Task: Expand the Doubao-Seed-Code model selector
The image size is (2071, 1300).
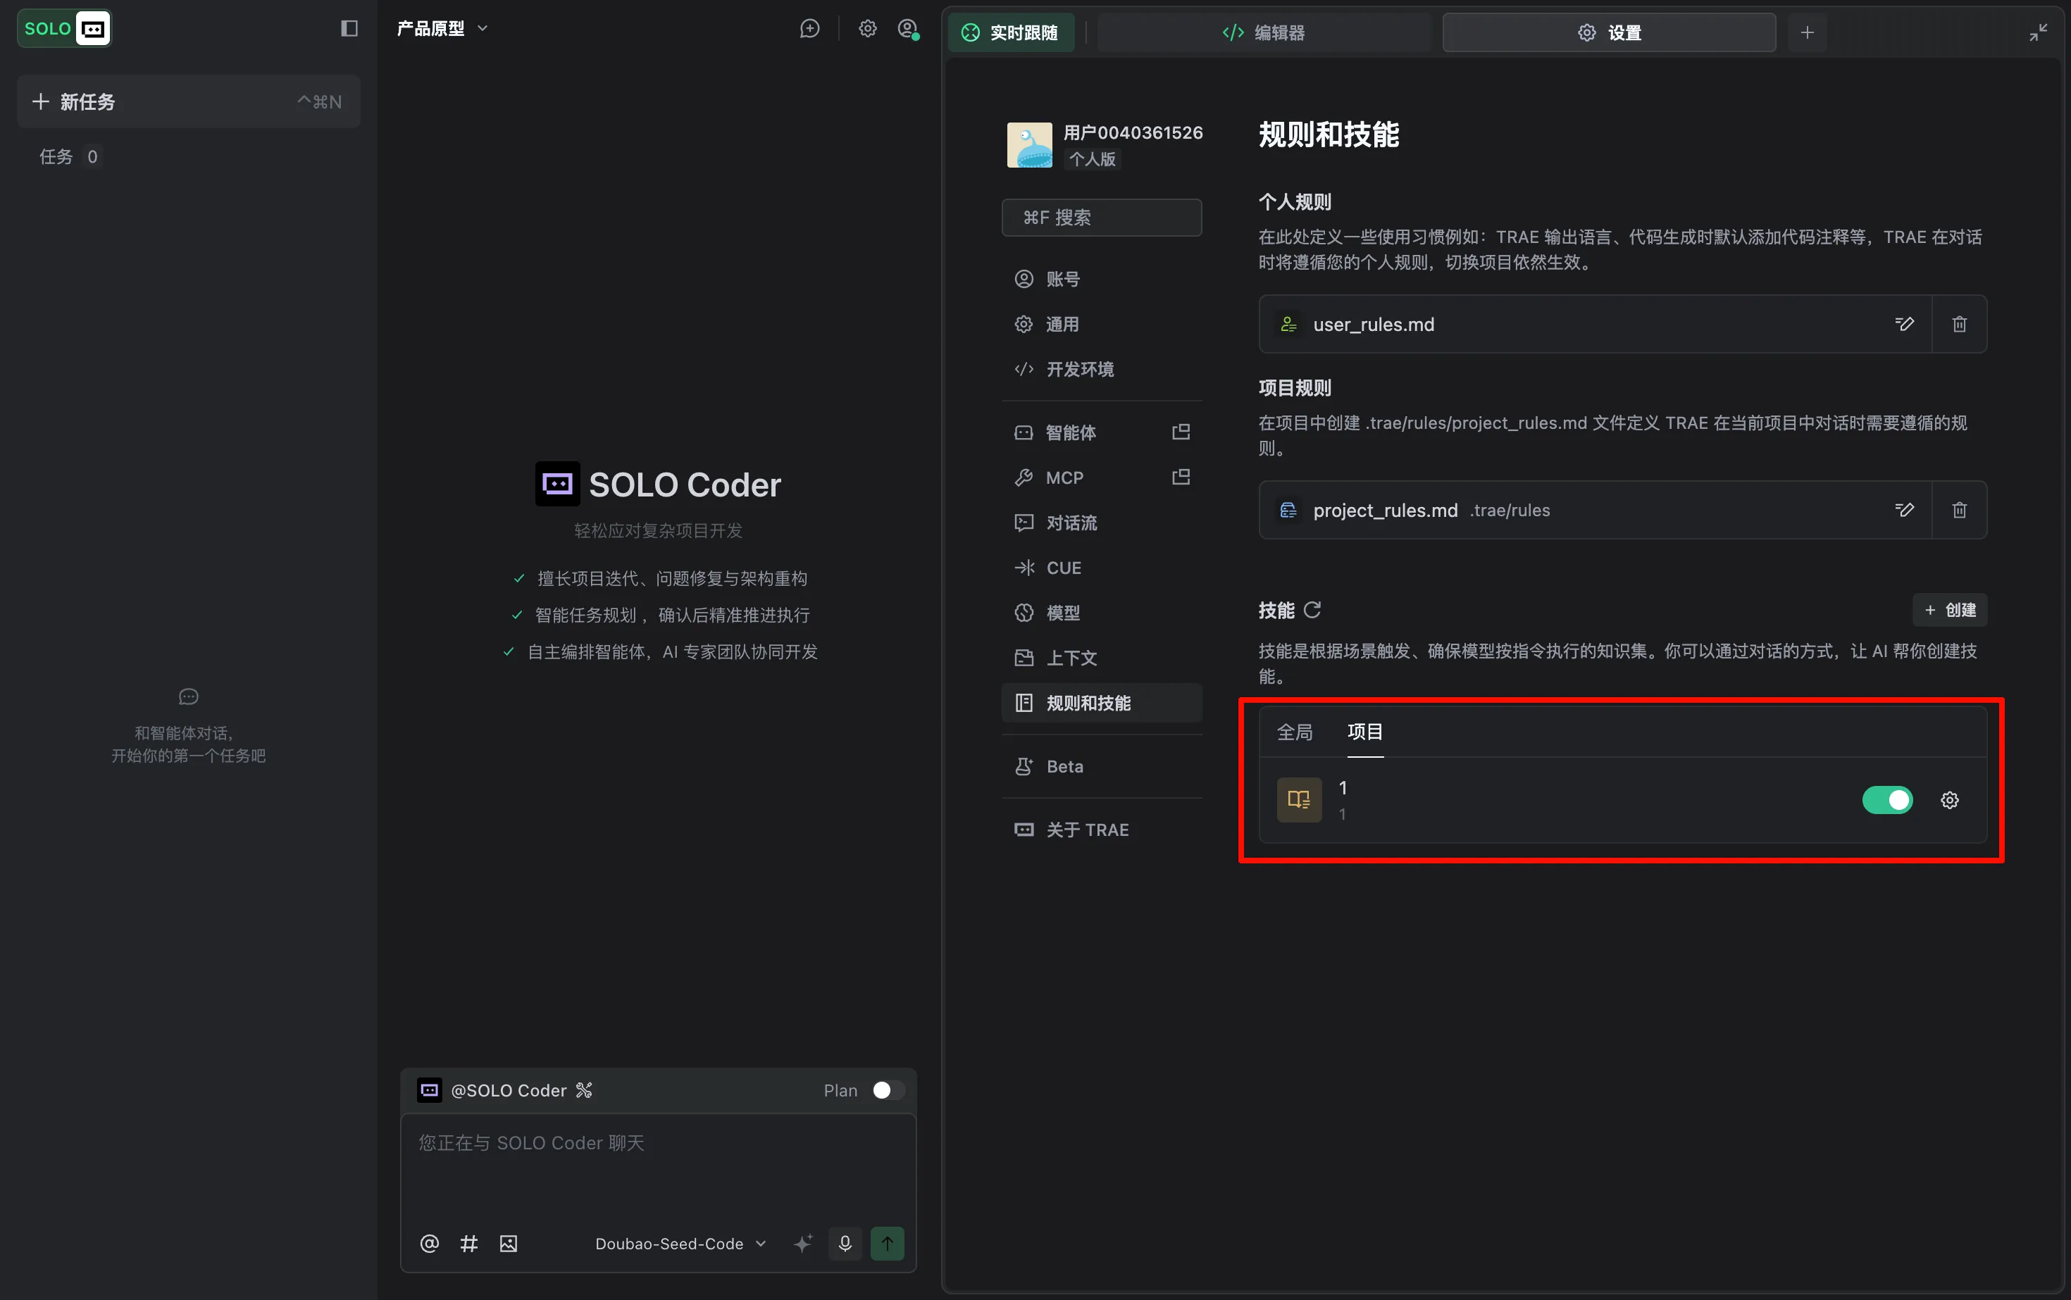Action: click(680, 1243)
